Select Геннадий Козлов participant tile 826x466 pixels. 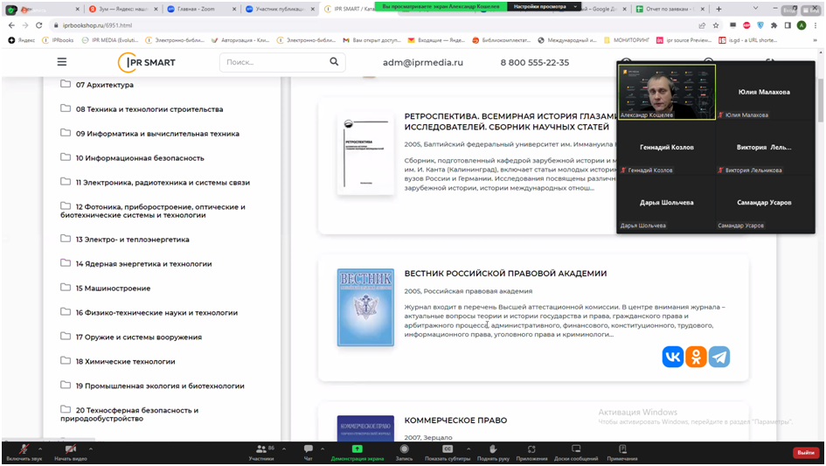[x=666, y=147]
